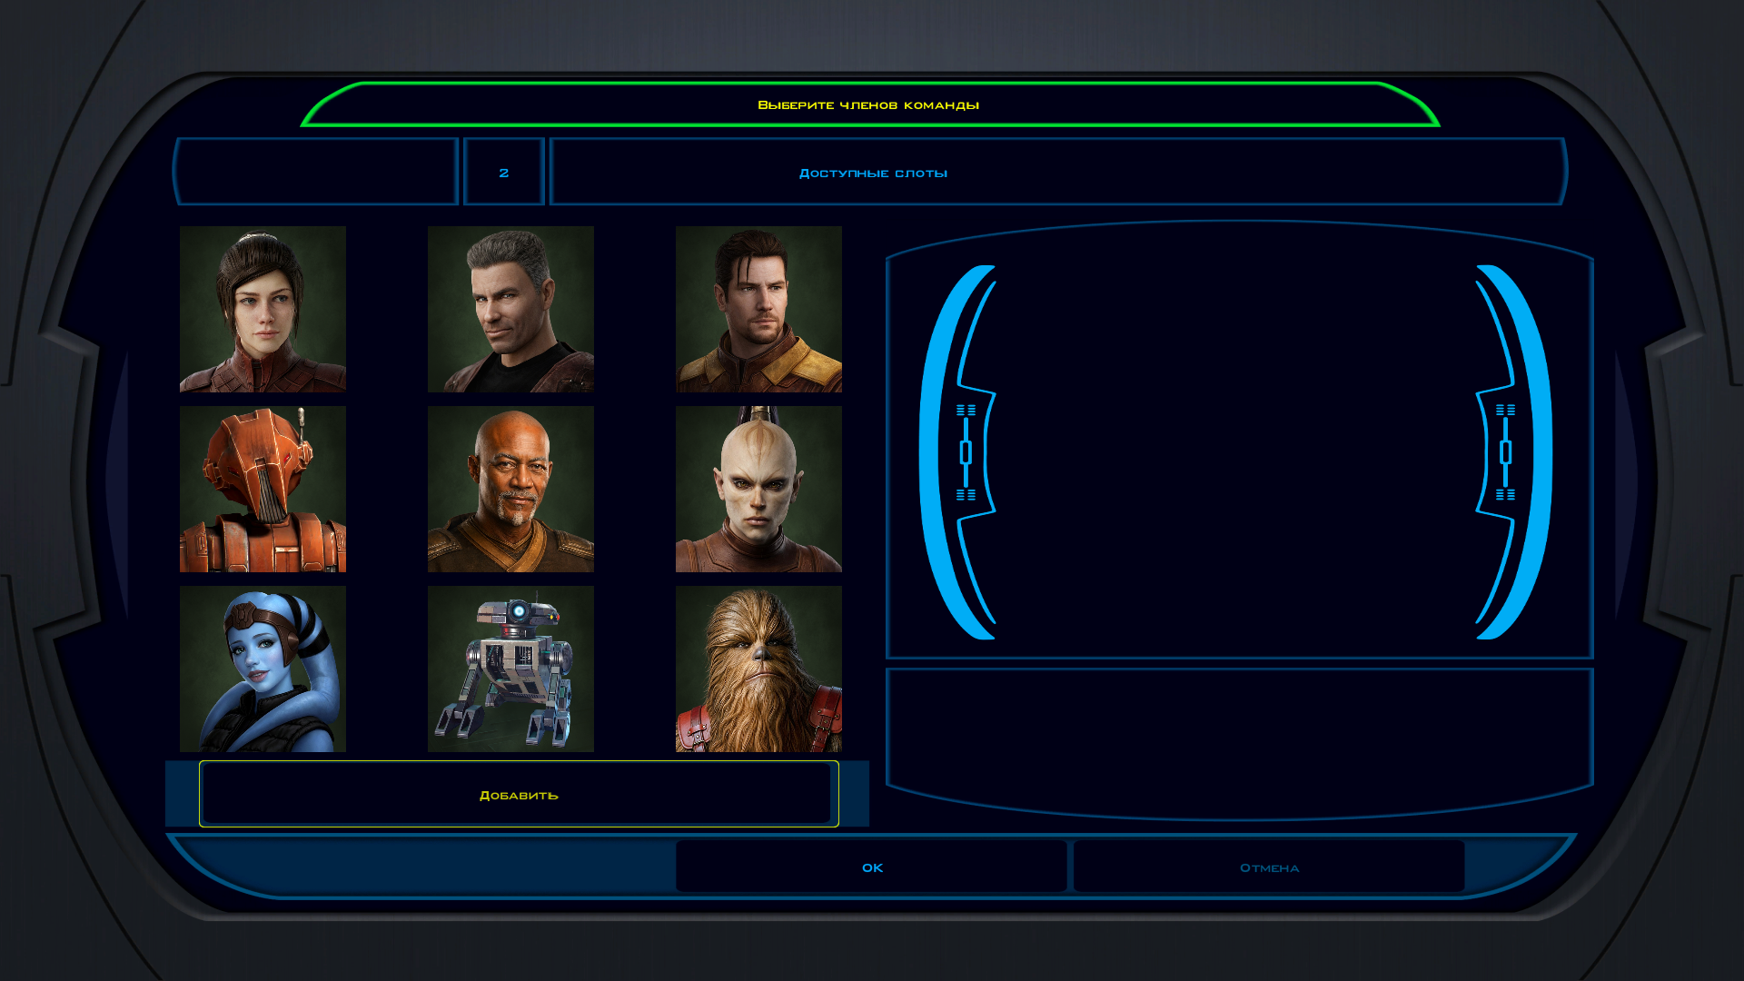Click the Добавить button

519,794
